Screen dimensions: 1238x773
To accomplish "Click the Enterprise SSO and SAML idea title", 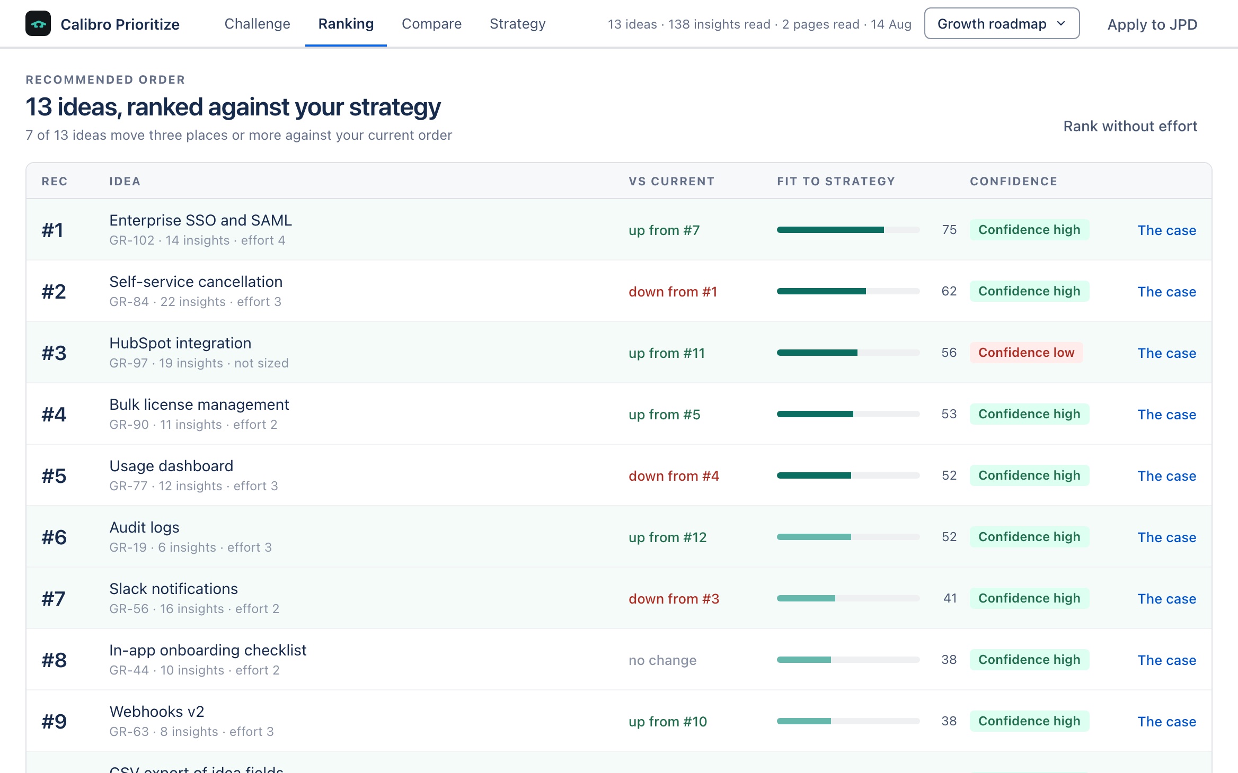I will (x=200, y=220).
